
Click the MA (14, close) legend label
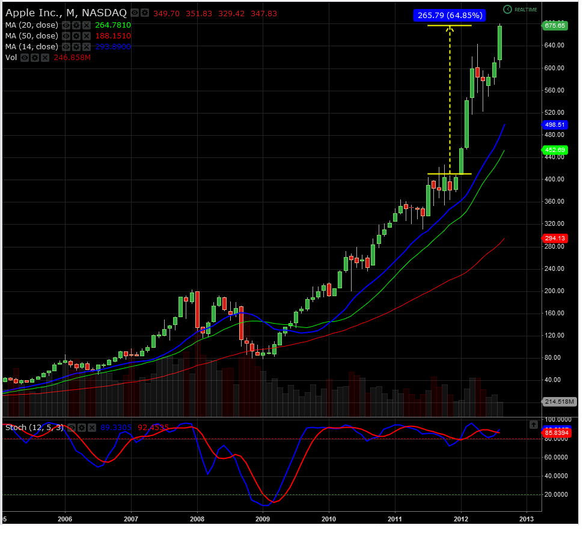[32, 47]
